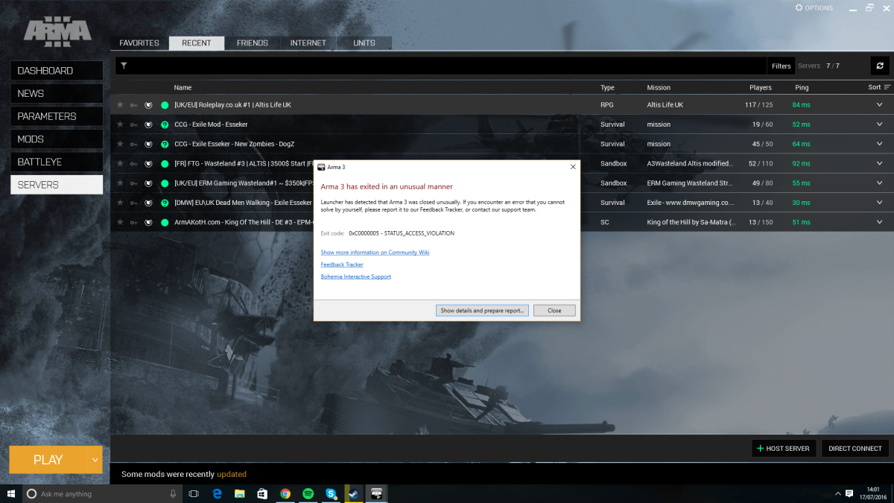Click green status dot of ArmAKotH server
Screen dimensions: 894x503
click(x=165, y=221)
